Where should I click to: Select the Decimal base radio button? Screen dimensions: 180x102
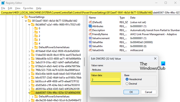127,84
